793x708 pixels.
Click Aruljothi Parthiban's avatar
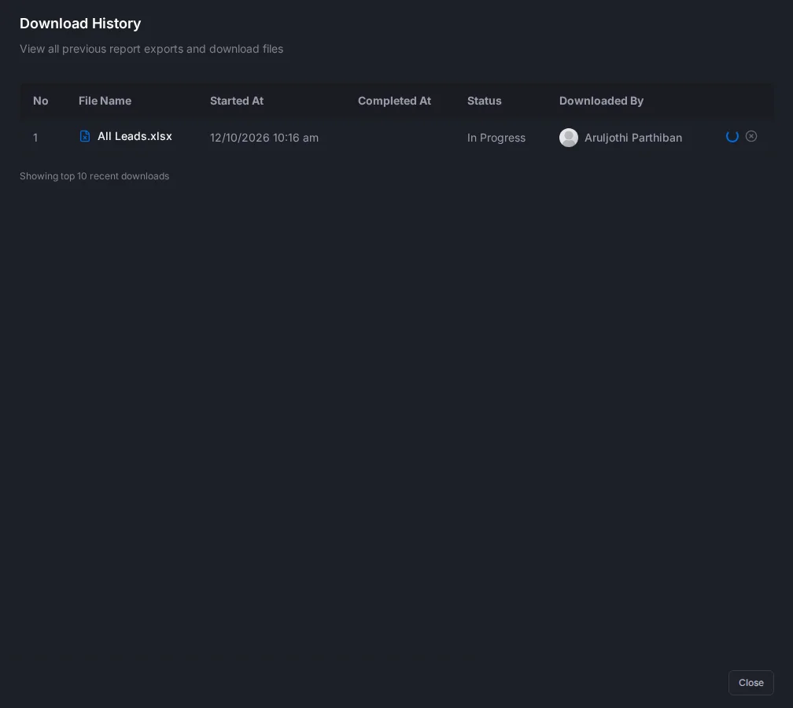point(569,138)
